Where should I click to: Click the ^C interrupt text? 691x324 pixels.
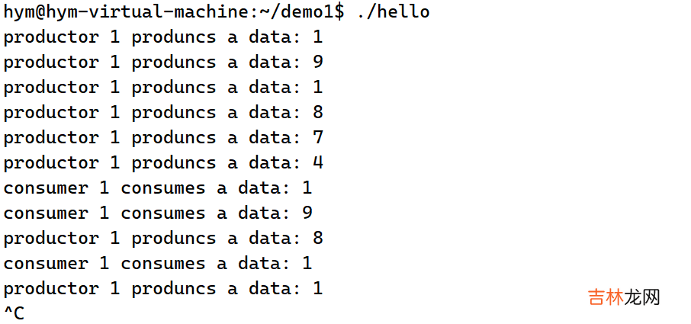point(14,313)
